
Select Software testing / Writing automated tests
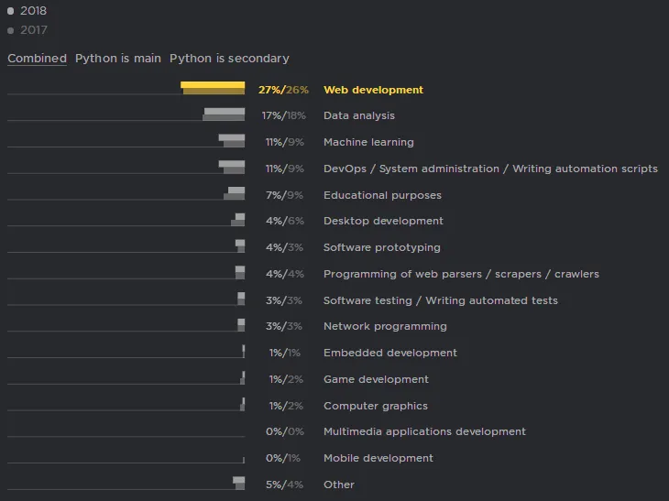click(440, 300)
